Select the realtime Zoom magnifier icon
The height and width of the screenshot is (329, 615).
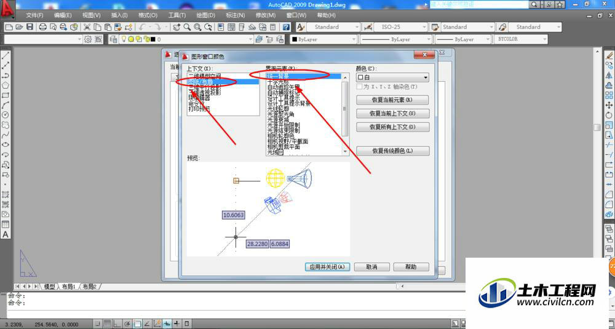(187, 27)
